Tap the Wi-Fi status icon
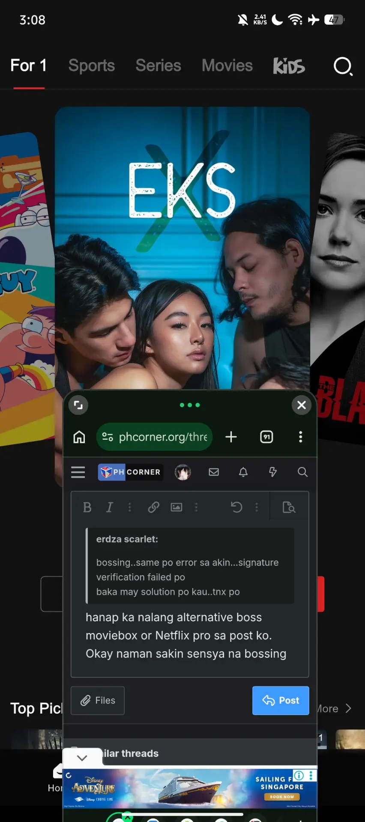Image resolution: width=365 pixels, height=822 pixels. click(295, 20)
